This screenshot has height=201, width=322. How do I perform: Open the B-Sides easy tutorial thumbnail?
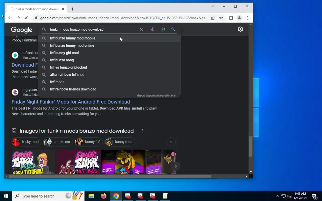click(x=33, y=162)
